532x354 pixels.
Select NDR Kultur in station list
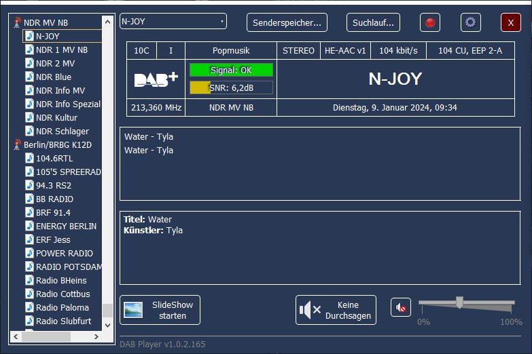(x=56, y=117)
